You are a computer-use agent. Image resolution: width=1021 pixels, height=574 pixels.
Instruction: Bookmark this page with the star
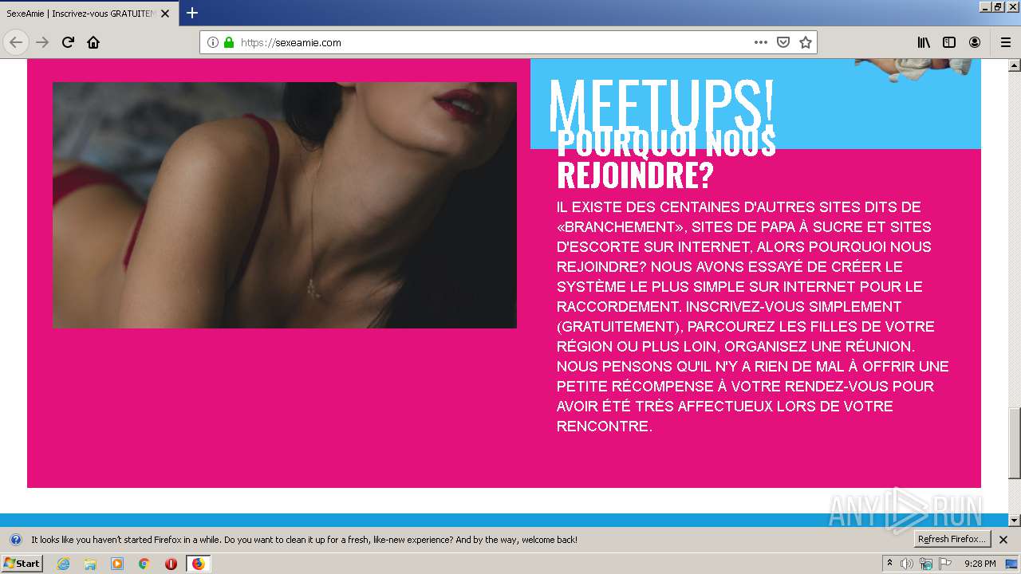pyautogui.click(x=806, y=42)
